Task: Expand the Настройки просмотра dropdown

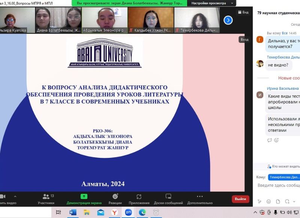Action: (x=212, y=3)
